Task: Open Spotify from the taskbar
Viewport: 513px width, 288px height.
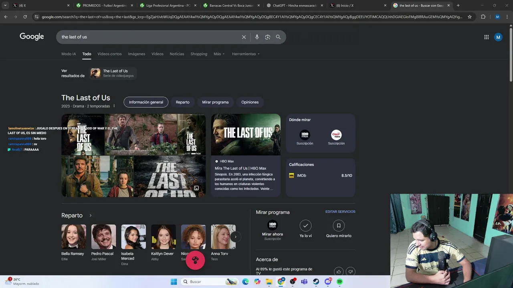Action: [340, 282]
